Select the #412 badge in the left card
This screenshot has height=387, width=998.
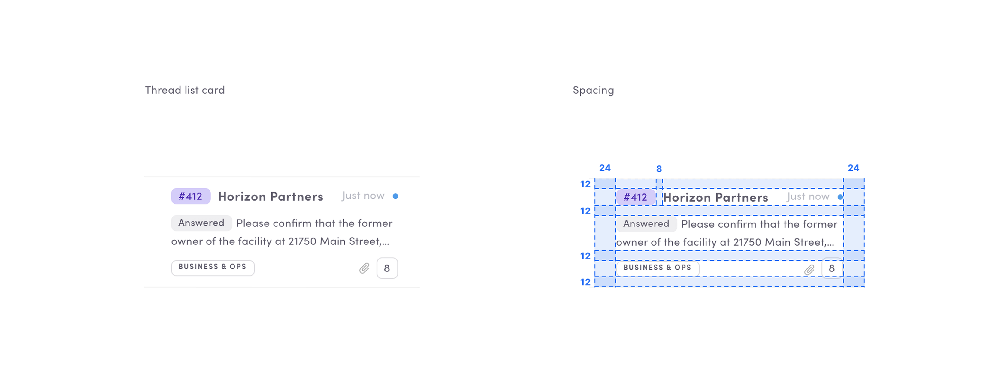(x=191, y=196)
